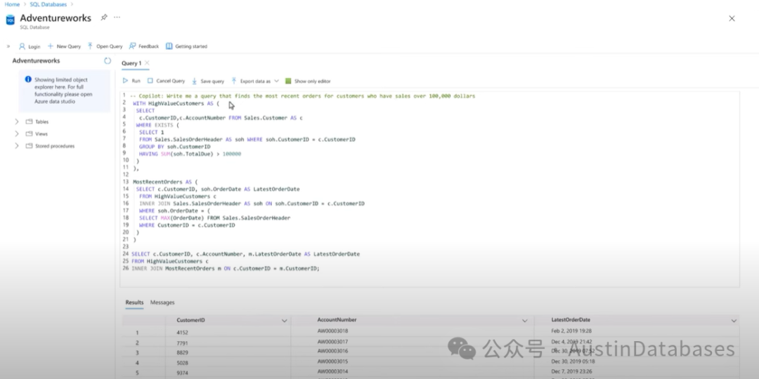Create a New Query
759x379 pixels.
pyautogui.click(x=64, y=46)
